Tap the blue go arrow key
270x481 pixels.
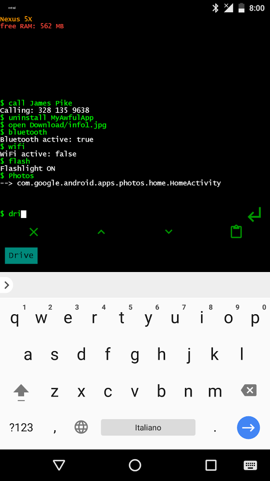248,428
